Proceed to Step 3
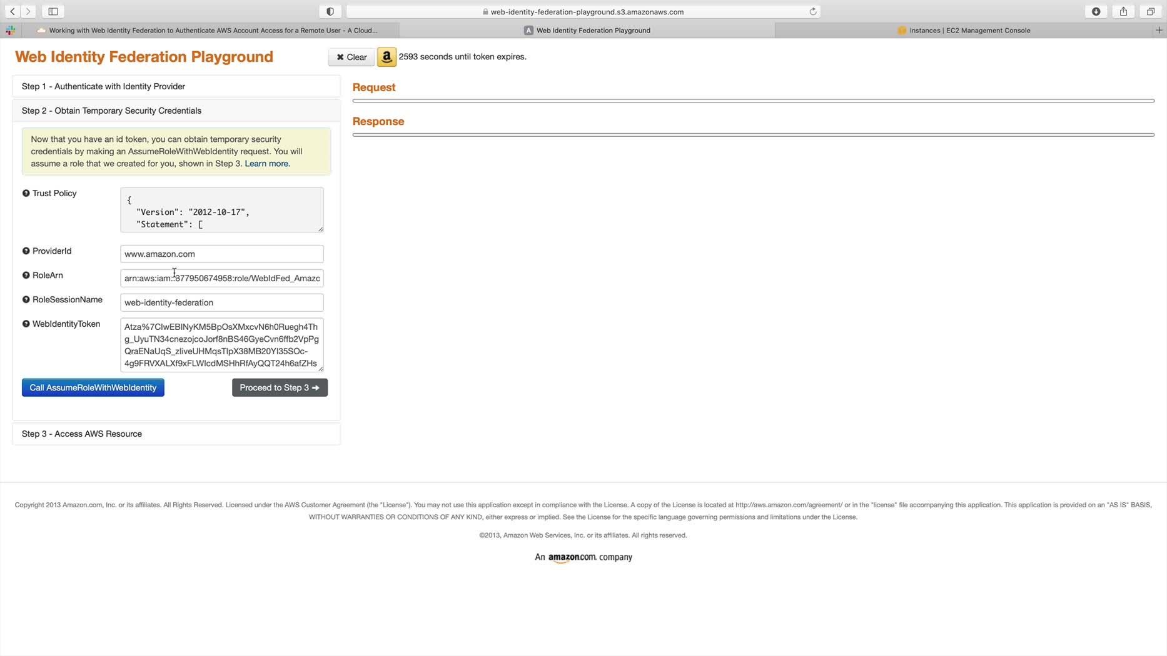Image resolution: width=1167 pixels, height=656 pixels. pos(280,387)
